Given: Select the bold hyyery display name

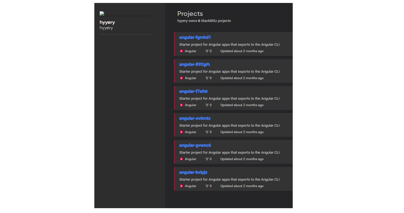Looking at the screenshot, I should tap(107, 22).
